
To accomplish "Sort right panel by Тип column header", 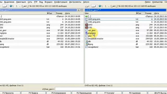I will point(140,13).
